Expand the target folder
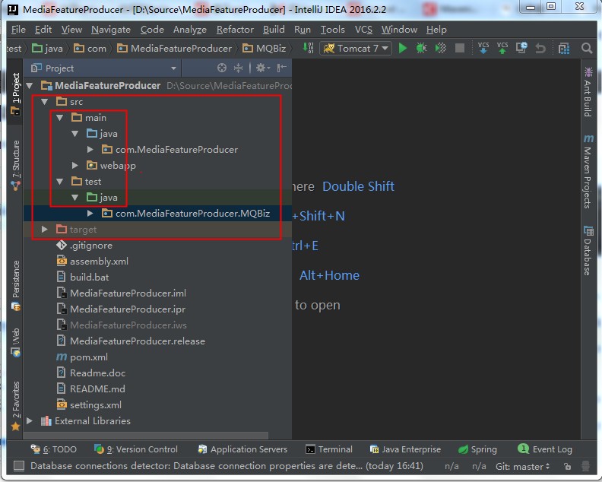 tap(45, 230)
